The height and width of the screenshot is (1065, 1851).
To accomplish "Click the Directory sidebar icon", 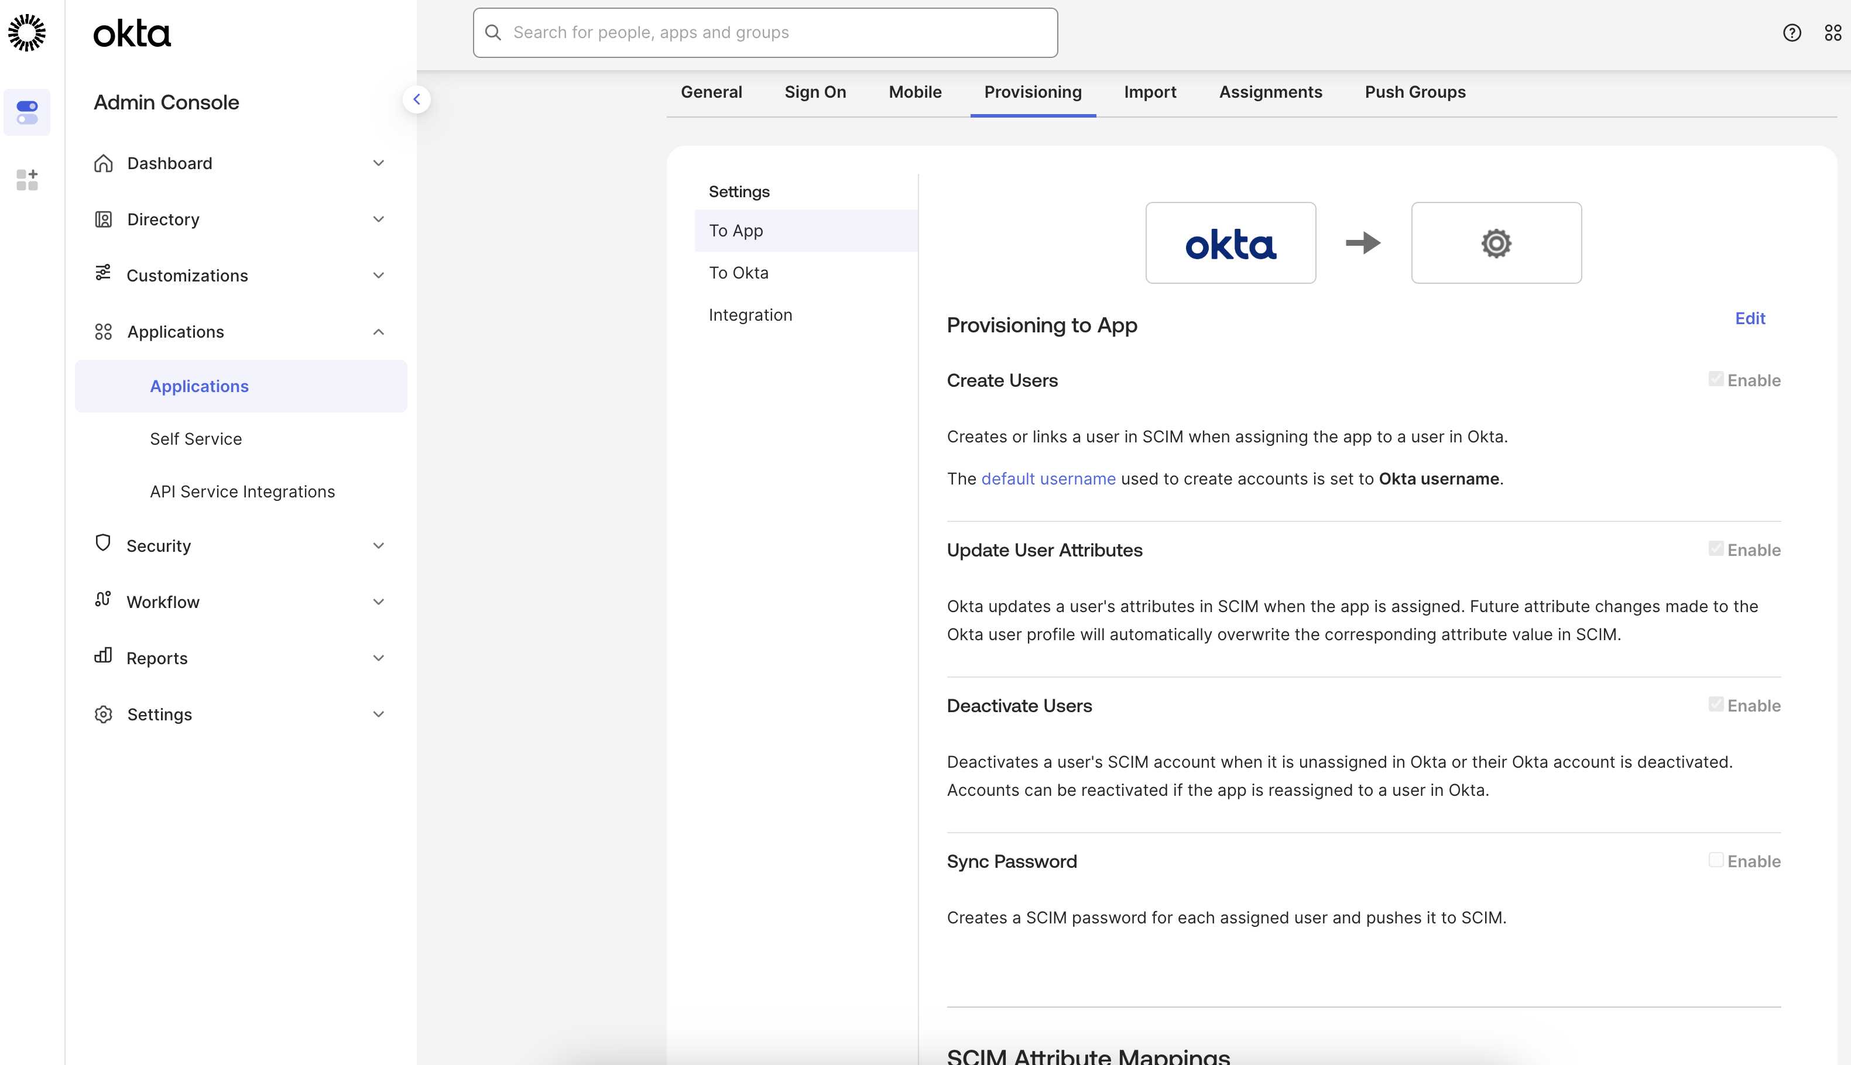I will point(103,219).
